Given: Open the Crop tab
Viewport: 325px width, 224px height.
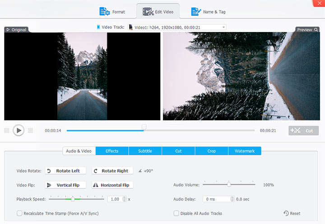Looking at the screenshot, I should pyautogui.click(x=211, y=151).
